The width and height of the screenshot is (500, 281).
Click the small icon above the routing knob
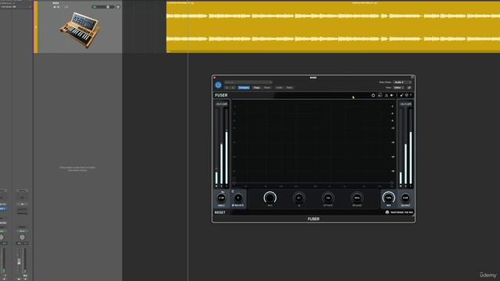(233, 191)
